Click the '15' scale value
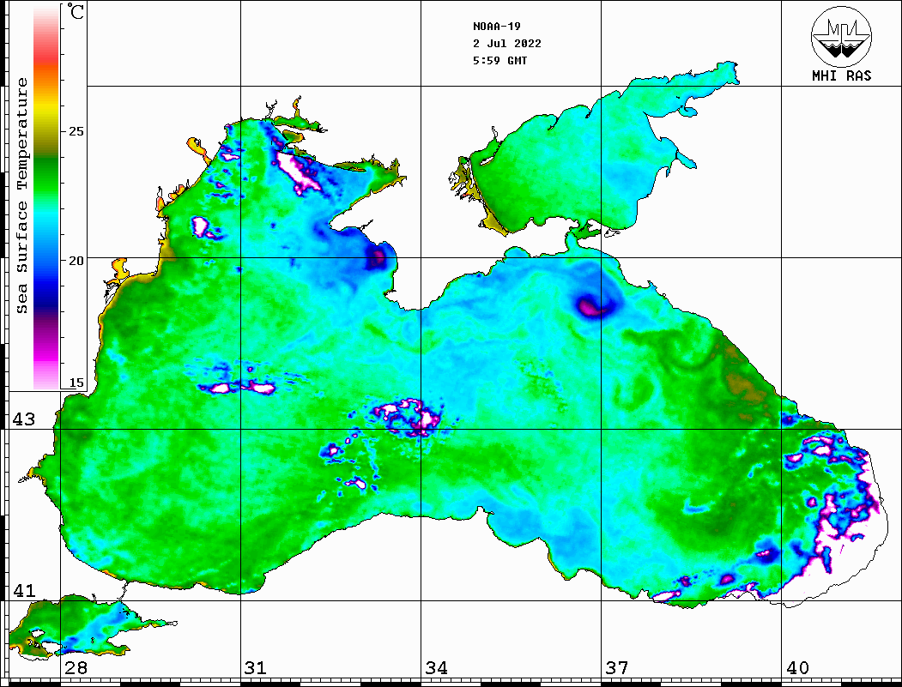The image size is (902, 687). [x=76, y=383]
